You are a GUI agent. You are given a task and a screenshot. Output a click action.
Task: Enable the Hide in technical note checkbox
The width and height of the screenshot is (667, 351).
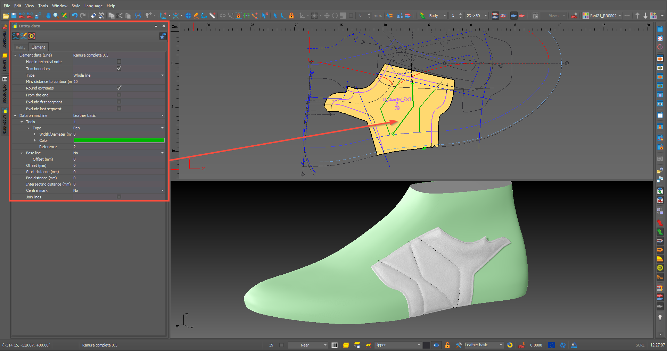click(x=119, y=62)
